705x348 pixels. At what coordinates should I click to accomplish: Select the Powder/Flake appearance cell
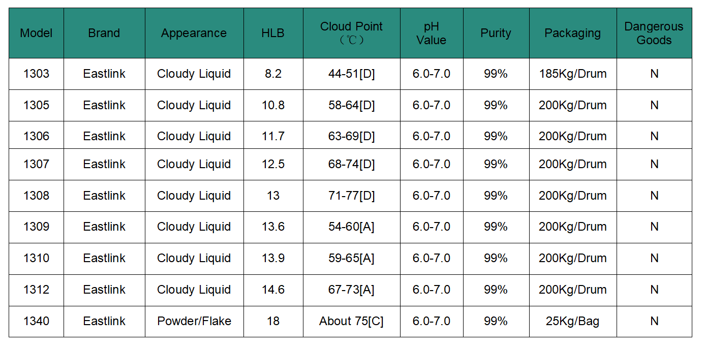(194, 321)
